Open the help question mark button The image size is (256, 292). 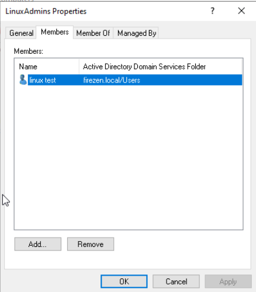[213, 11]
